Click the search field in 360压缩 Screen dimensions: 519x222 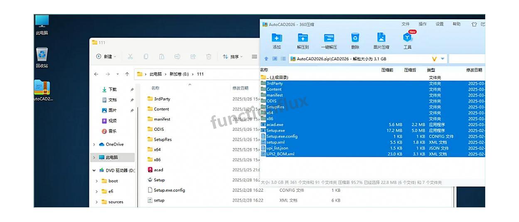[467, 59]
